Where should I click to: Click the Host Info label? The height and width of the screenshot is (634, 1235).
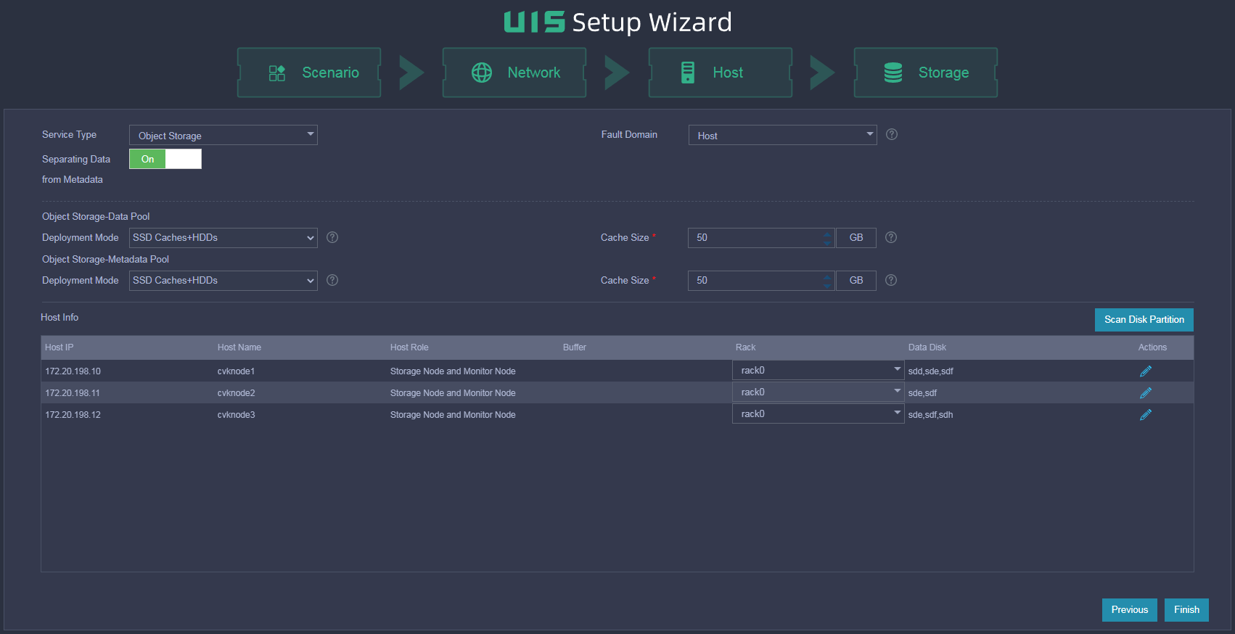(x=60, y=318)
